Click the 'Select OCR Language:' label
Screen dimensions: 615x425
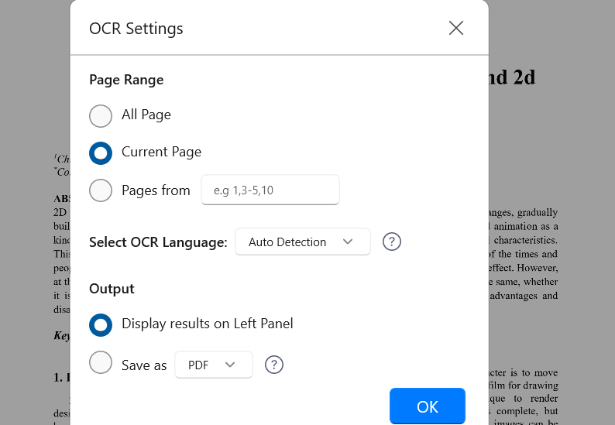point(158,242)
